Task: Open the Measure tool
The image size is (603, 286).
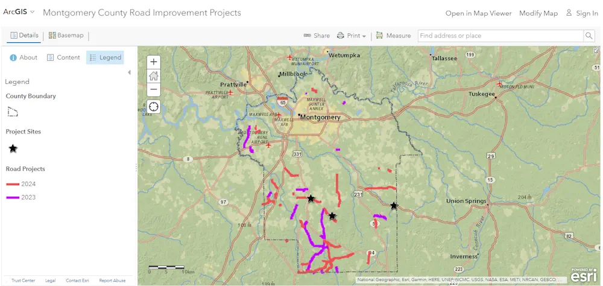Action: 393,36
